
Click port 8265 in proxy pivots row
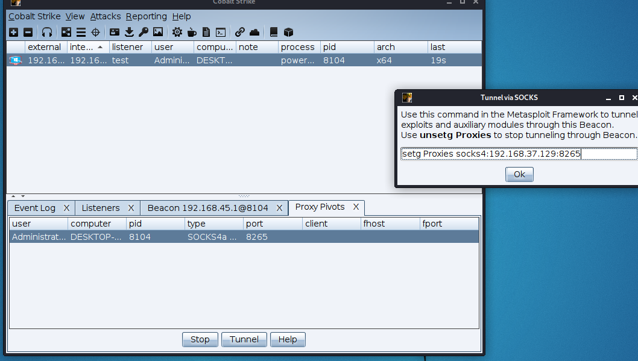[257, 237]
